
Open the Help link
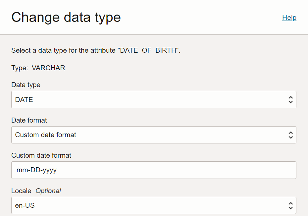[289, 18]
